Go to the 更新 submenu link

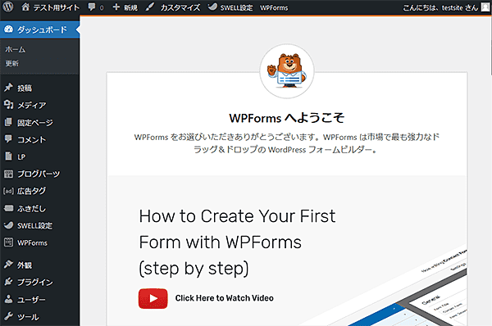(12, 63)
